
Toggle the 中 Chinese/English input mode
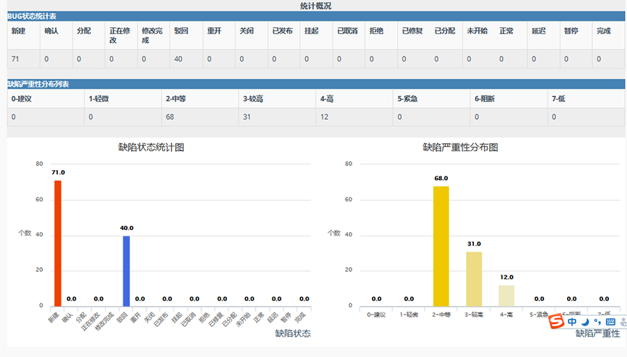(x=572, y=321)
